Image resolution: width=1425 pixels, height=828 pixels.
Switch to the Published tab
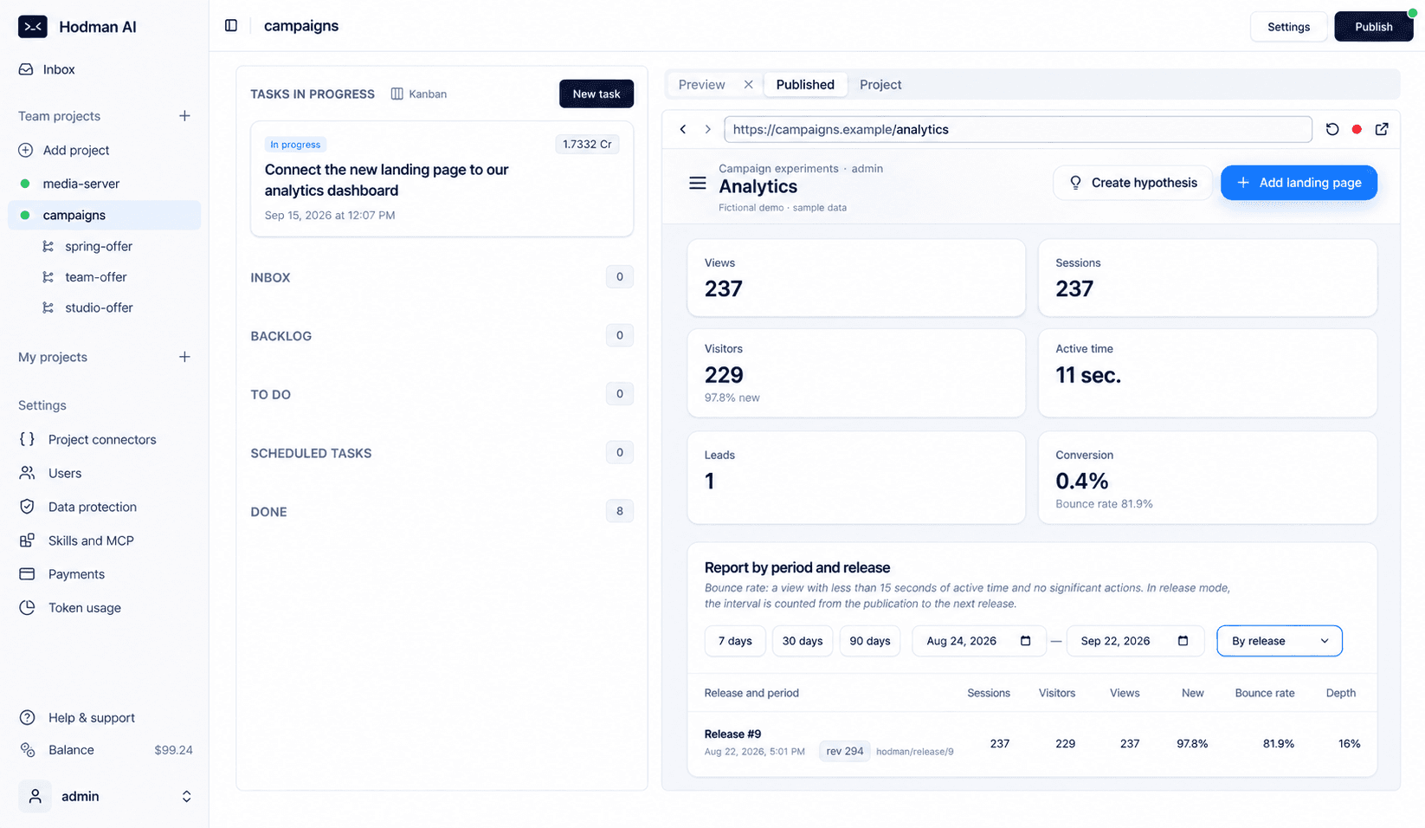(805, 84)
